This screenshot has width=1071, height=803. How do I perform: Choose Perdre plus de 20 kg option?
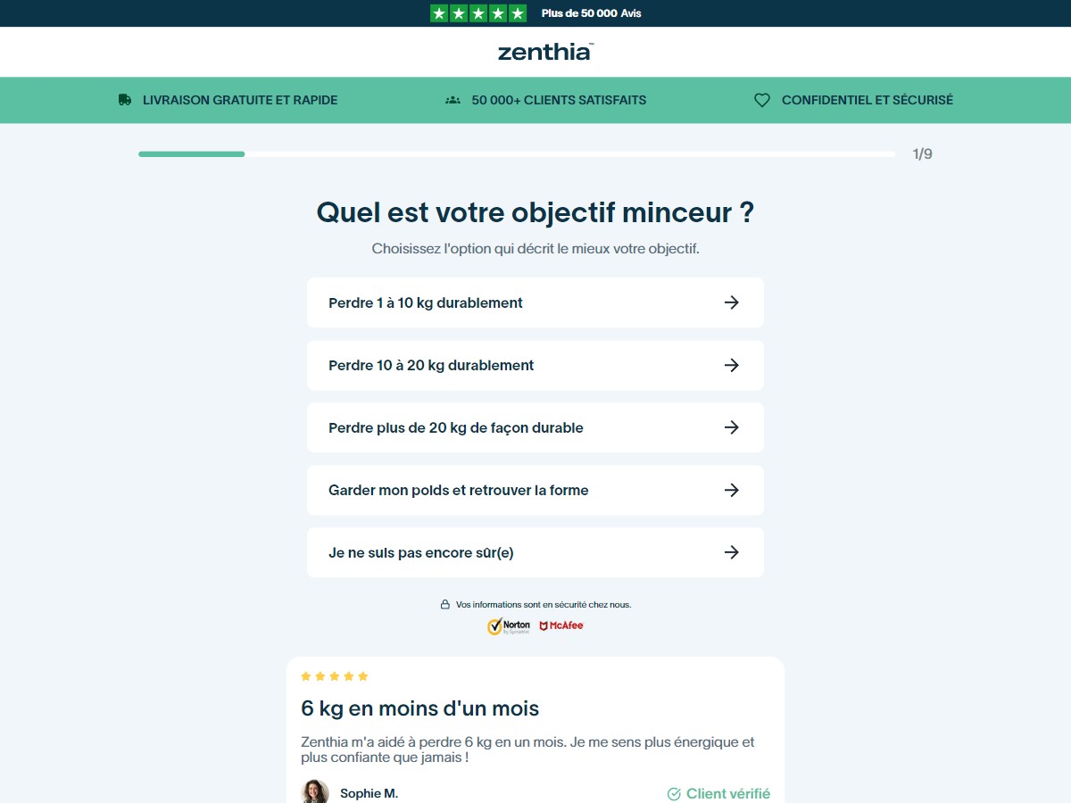(x=535, y=427)
